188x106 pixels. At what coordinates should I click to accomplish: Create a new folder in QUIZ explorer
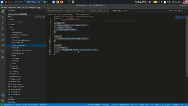pos(38,17)
